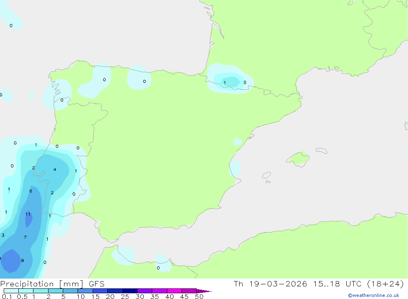The image size is (408, 299).
Task: Click the 45–50 mm legend color swatch
Action: (x=189, y=291)
